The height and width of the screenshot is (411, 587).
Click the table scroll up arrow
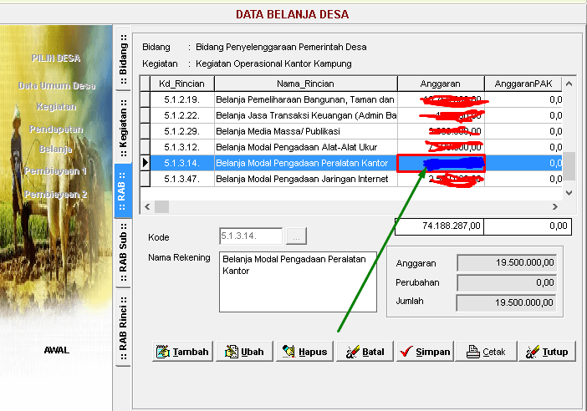[x=569, y=84]
